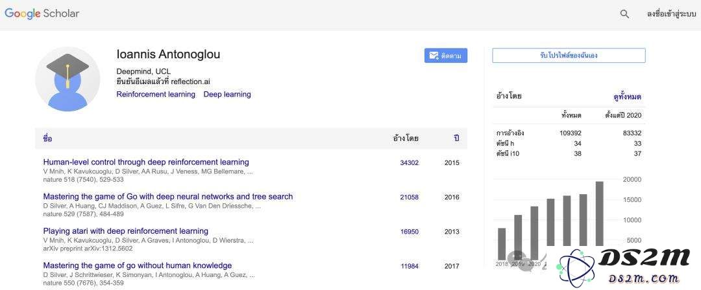View the 21058 citations link
The height and width of the screenshot is (290, 701).
[409, 197]
